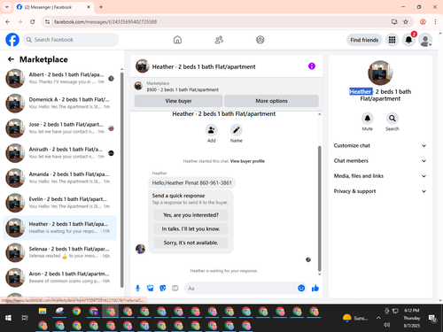
Task: Click the View buyer button
Action: pos(178,101)
